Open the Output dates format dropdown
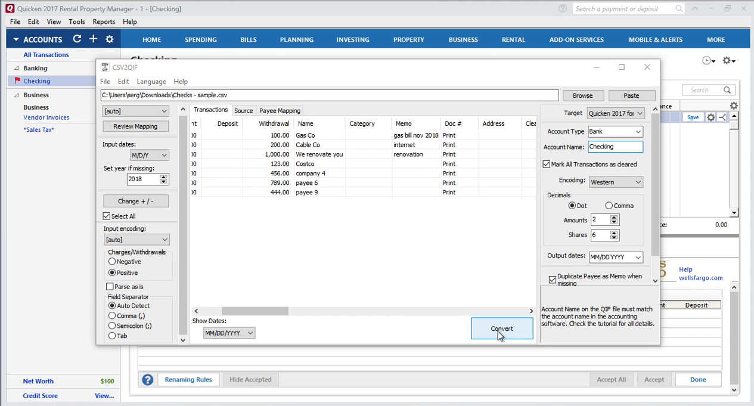This screenshot has height=406, width=754. [x=616, y=257]
